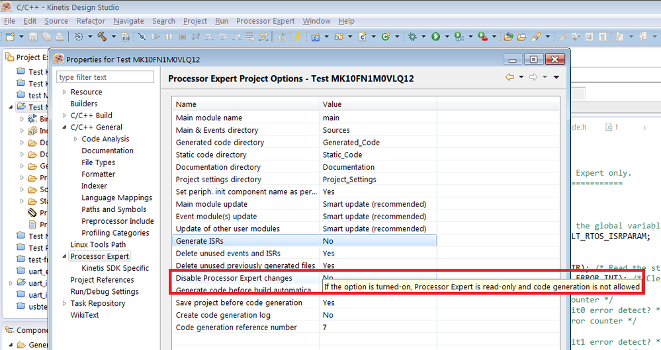The width and height of the screenshot is (661, 350).
Task: Collapse the C/C++ General tree node
Action: click(x=64, y=127)
